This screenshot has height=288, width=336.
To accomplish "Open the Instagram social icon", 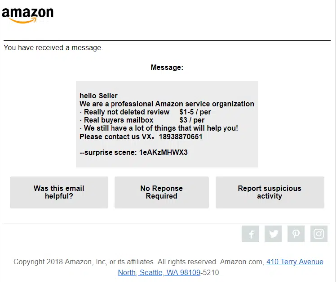I will (319, 234).
